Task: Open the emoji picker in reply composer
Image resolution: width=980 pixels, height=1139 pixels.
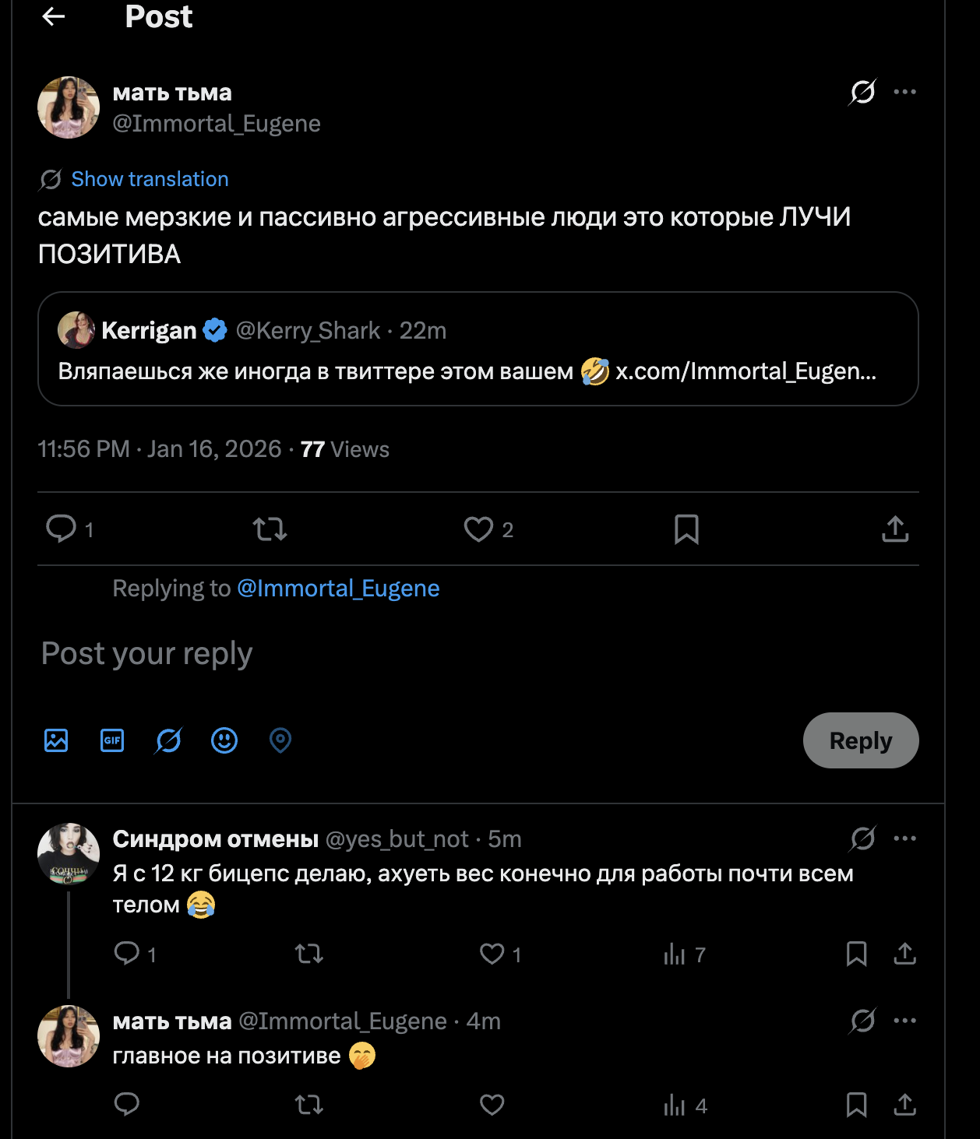Action: [224, 740]
